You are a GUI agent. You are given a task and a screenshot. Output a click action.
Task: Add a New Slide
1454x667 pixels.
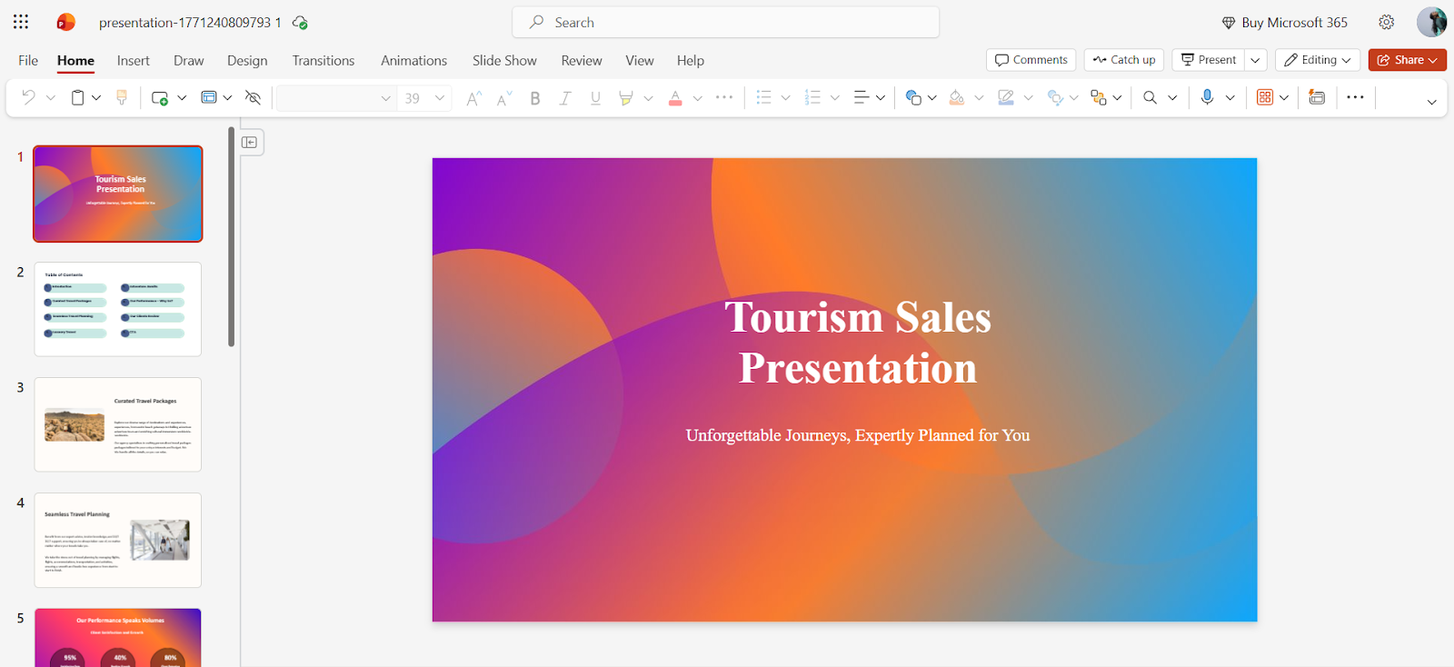[160, 97]
